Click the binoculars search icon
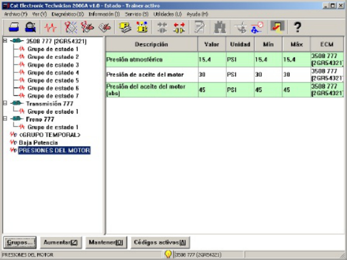This screenshot has width=347, height=260. 220,28
